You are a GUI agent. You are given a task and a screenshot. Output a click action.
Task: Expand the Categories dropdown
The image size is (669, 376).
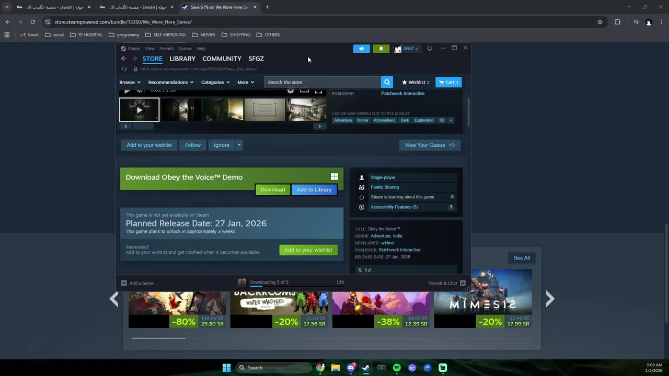(215, 82)
